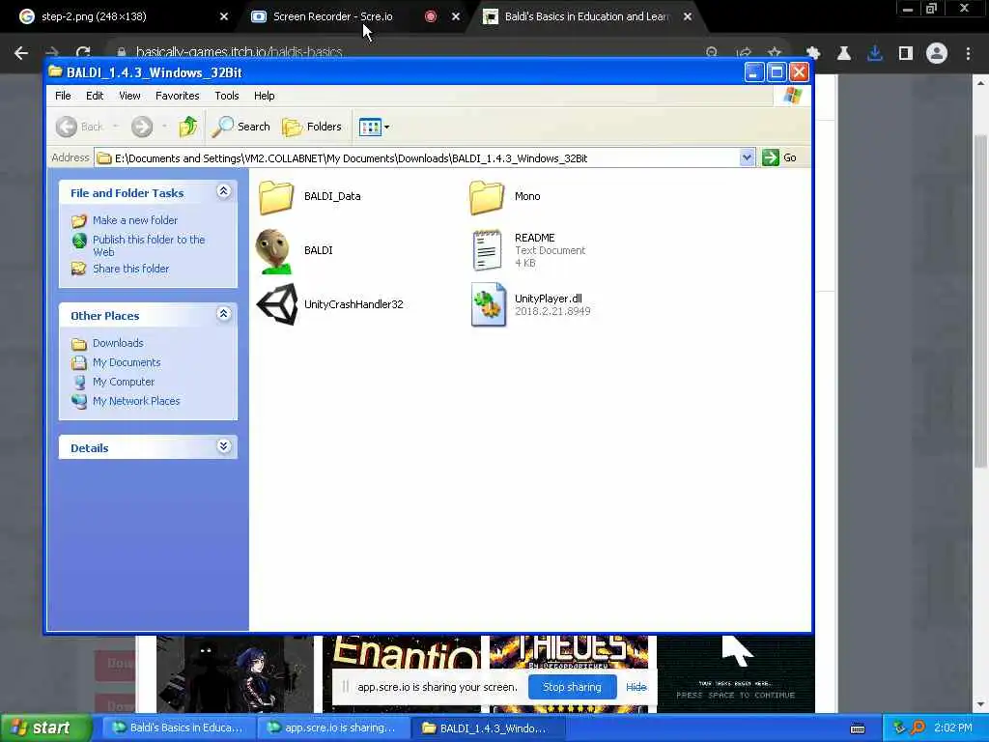
Task: Toggle the Chrome side panel icon
Action: (906, 54)
